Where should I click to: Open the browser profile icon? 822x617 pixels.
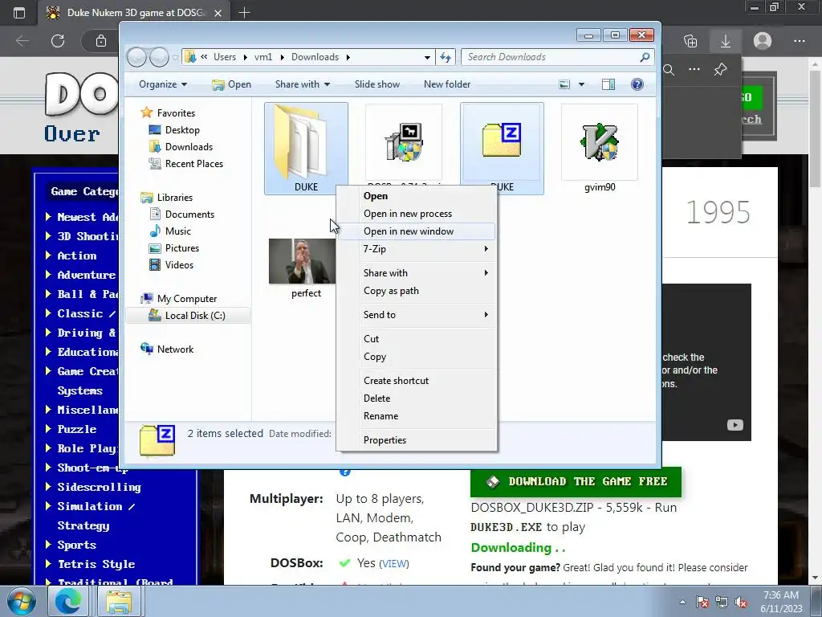point(763,41)
